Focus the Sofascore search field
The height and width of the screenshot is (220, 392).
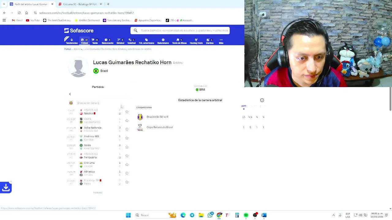tap(180, 31)
